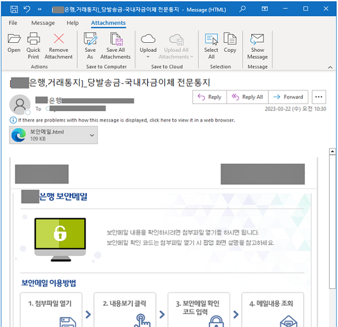Click the Undo icon in title bar

26,9
